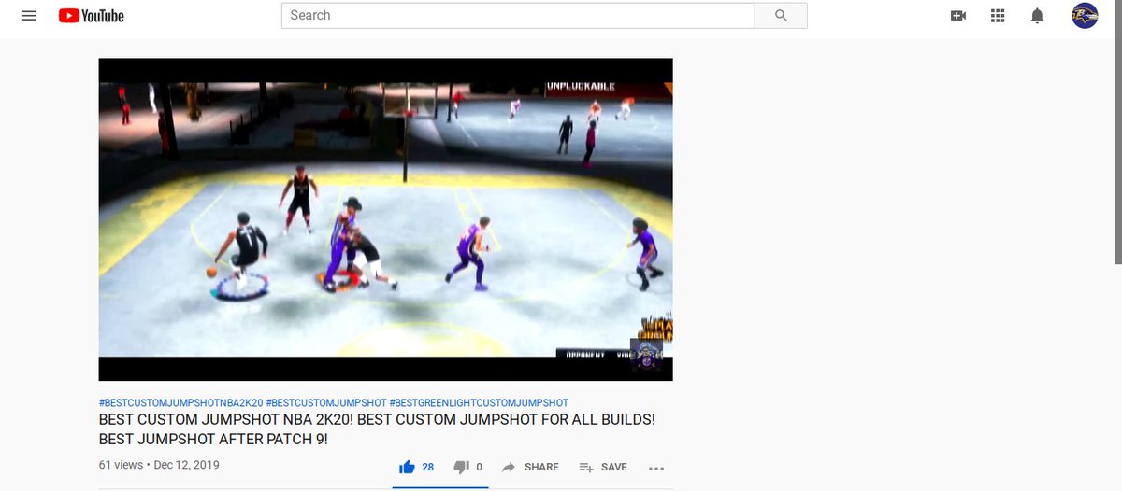Image resolution: width=1122 pixels, height=491 pixels.
Task: Open the #BESTCUSTOMJUMPSHOTNBA2K20 hashtag
Action: [x=181, y=403]
